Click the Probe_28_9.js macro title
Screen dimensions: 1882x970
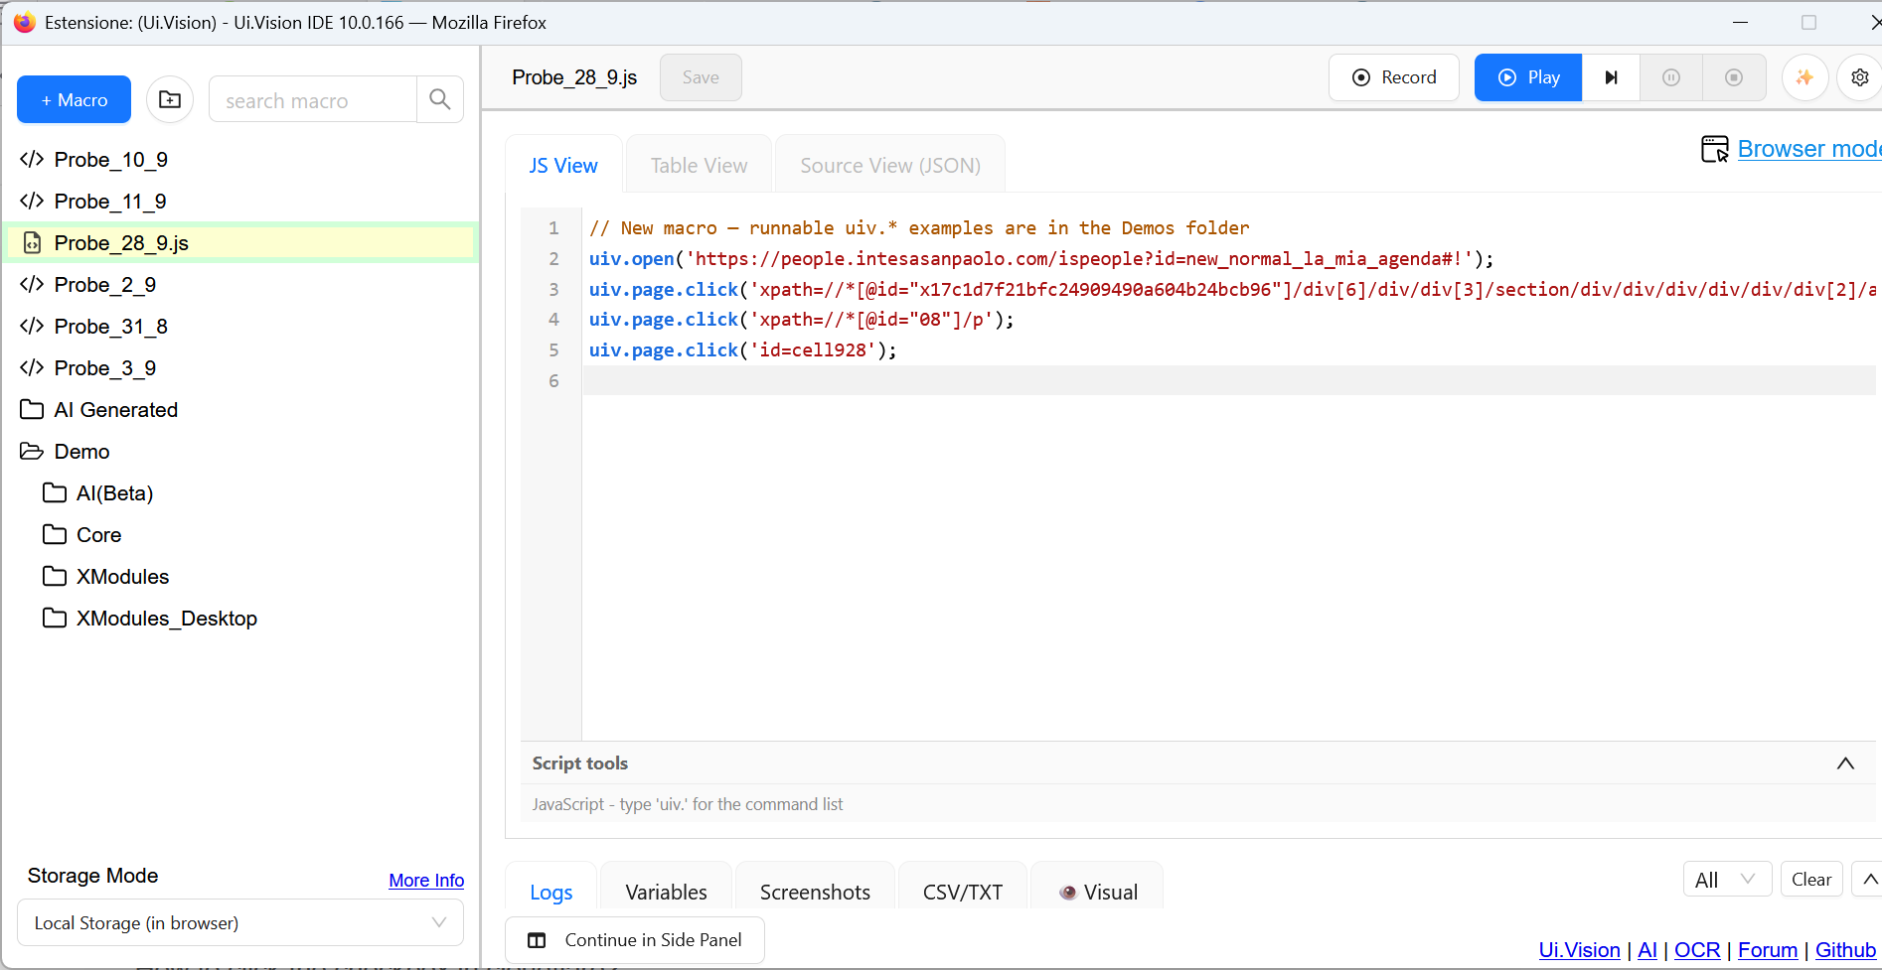pyautogui.click(x=574, y=77)
